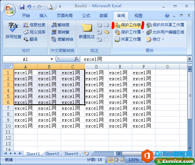This screenshot has height=165, width=195.
Task: Toggle show/hide comment icon
Action: 107,25
